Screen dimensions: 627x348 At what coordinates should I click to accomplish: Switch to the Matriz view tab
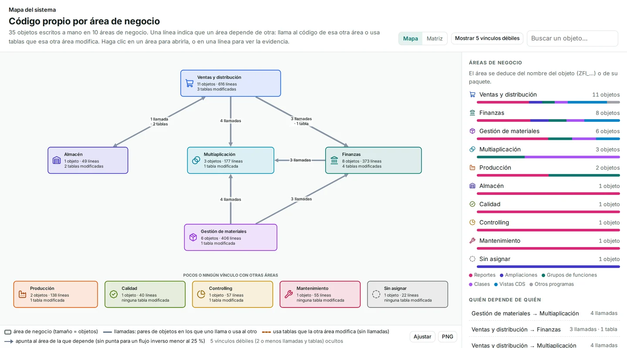(x=435, y=38)
